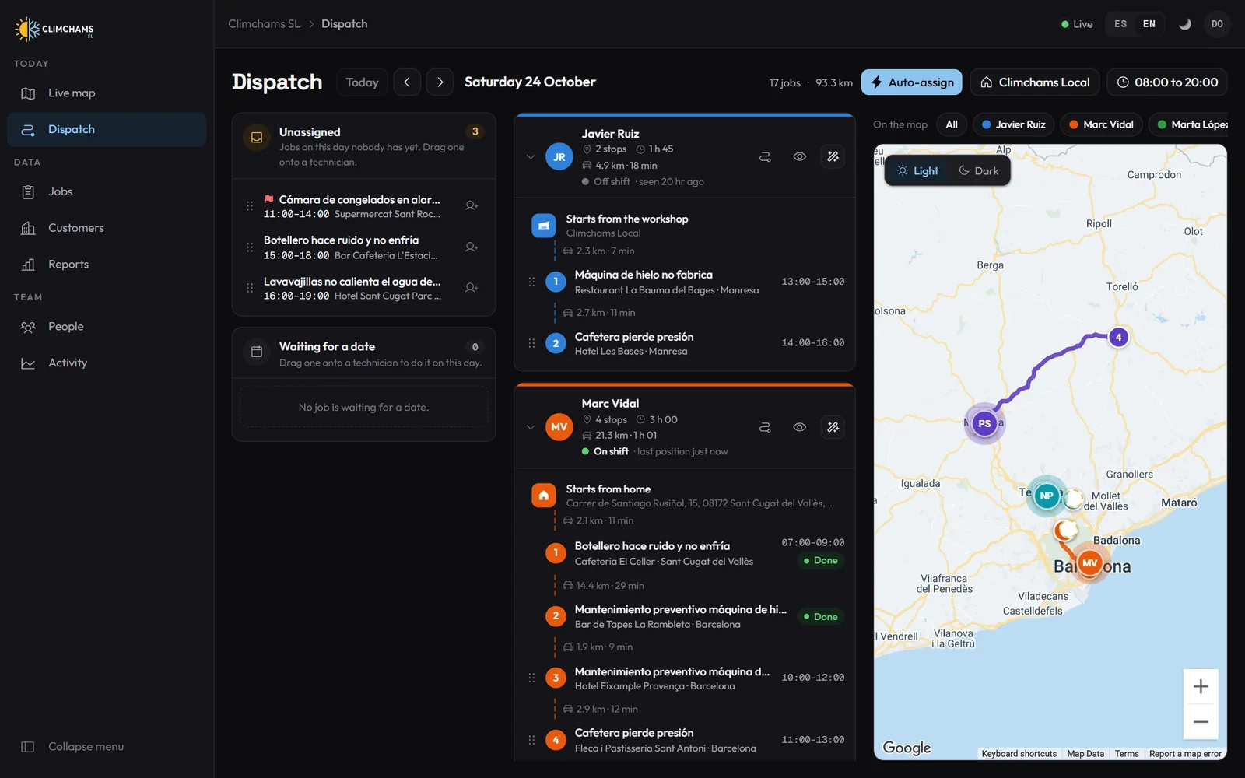1245x778 pixels.
Task: Grab drag handle of Lavavajillas job
Action: click(x=250, y=288)
